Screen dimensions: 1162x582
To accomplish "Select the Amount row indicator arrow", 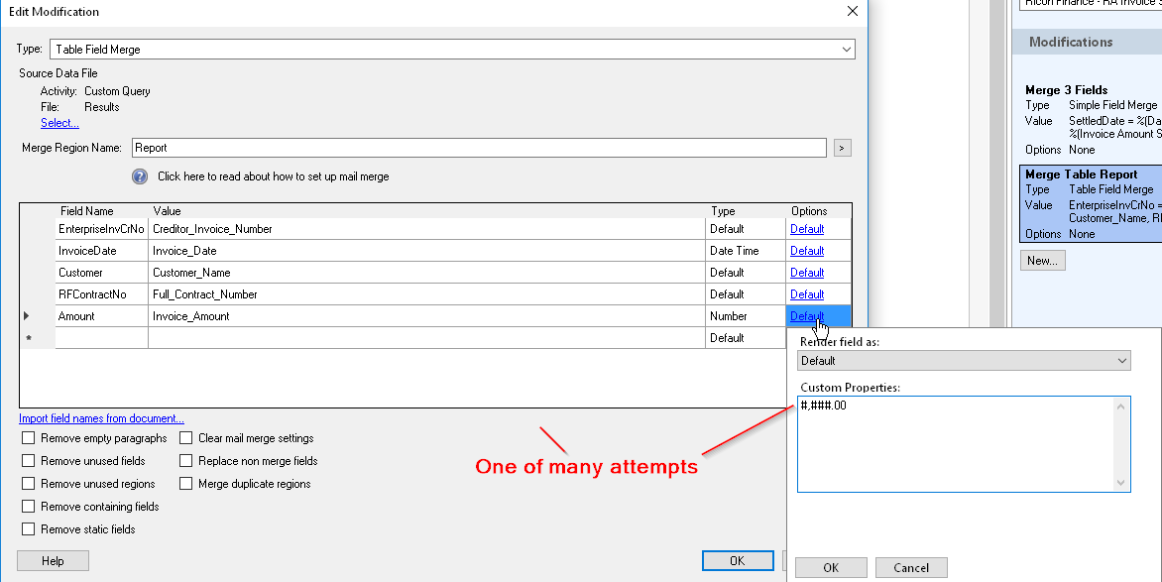I will tap(27, 316).
